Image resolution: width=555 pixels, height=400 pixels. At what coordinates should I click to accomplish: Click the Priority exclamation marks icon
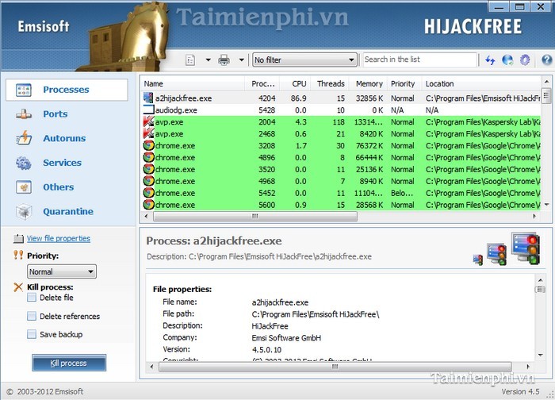click(x=18, y=255)
